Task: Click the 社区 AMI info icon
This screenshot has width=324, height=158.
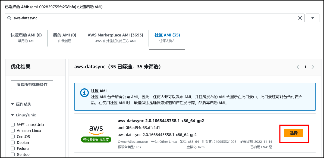Action: pyautogui.click(x=84, y=93)
